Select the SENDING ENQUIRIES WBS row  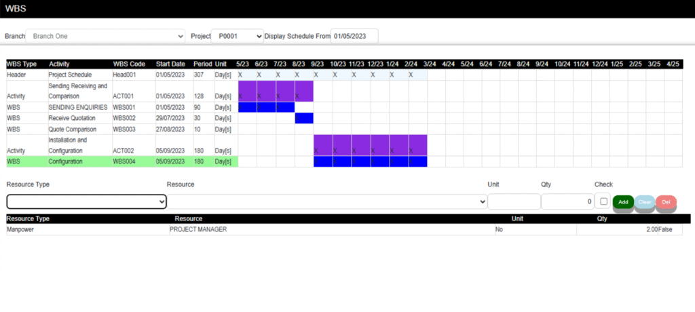point(78,107)
